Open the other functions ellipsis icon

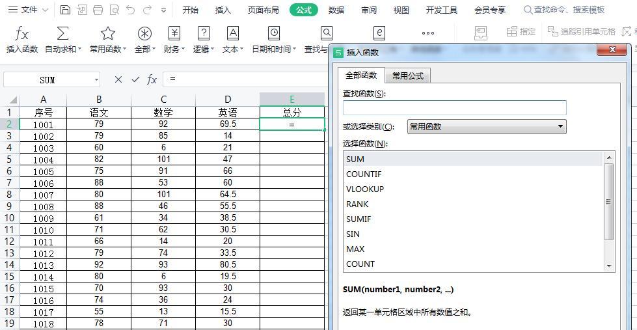427,33
